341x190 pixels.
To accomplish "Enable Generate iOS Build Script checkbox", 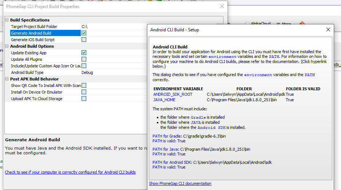I will click(84, 40).
